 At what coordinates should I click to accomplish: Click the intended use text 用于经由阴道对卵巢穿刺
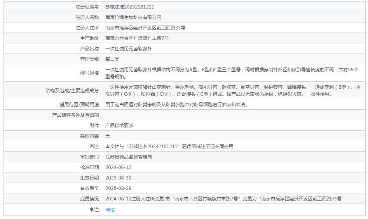[x=176, y=105]
